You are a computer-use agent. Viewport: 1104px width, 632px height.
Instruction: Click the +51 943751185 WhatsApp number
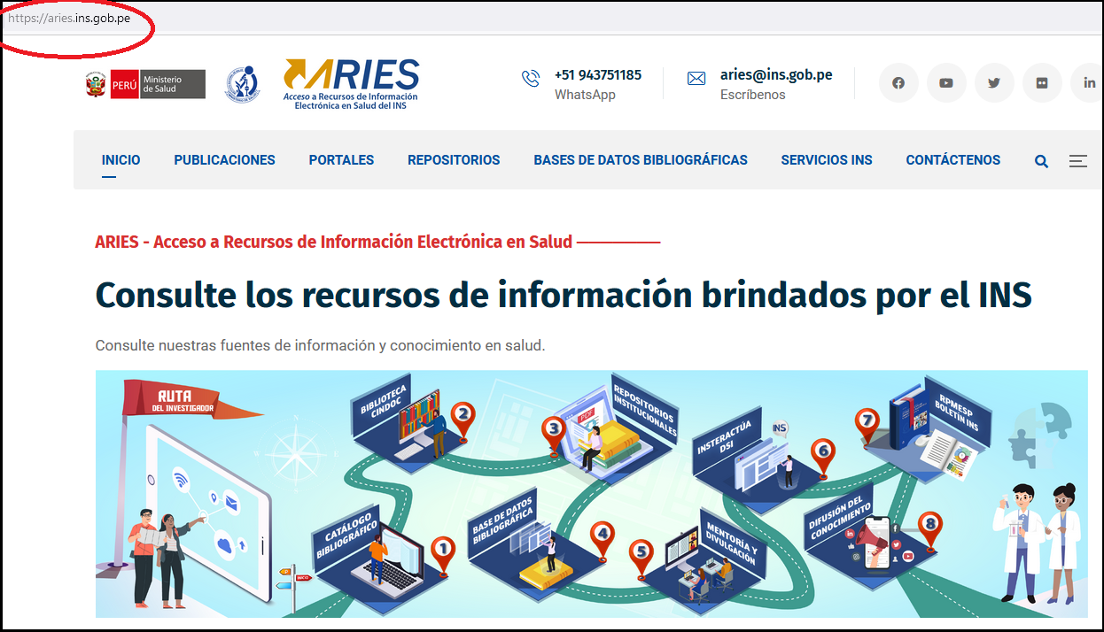point(598,75)
